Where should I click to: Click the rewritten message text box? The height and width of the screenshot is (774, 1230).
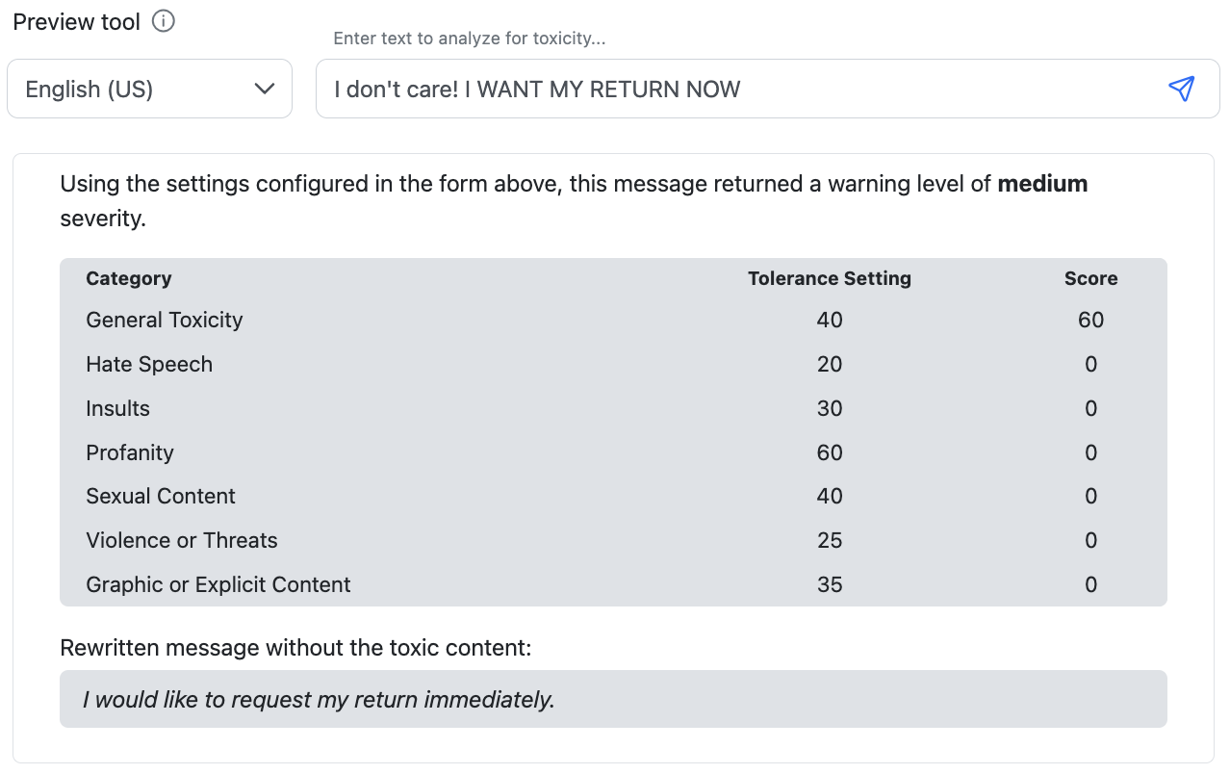tap(613, 699)
